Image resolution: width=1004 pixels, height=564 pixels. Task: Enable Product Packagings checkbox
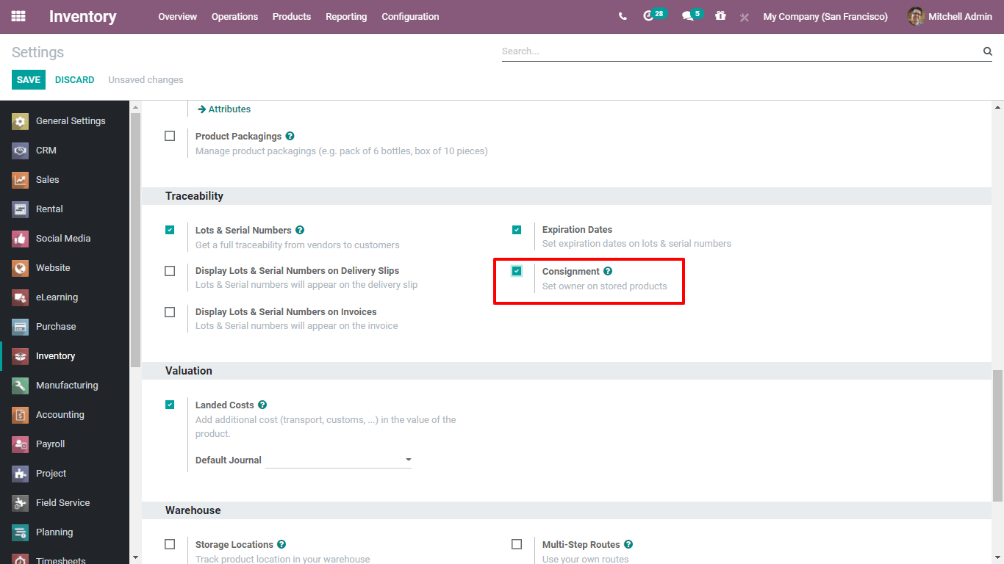[x=170, y=136]
